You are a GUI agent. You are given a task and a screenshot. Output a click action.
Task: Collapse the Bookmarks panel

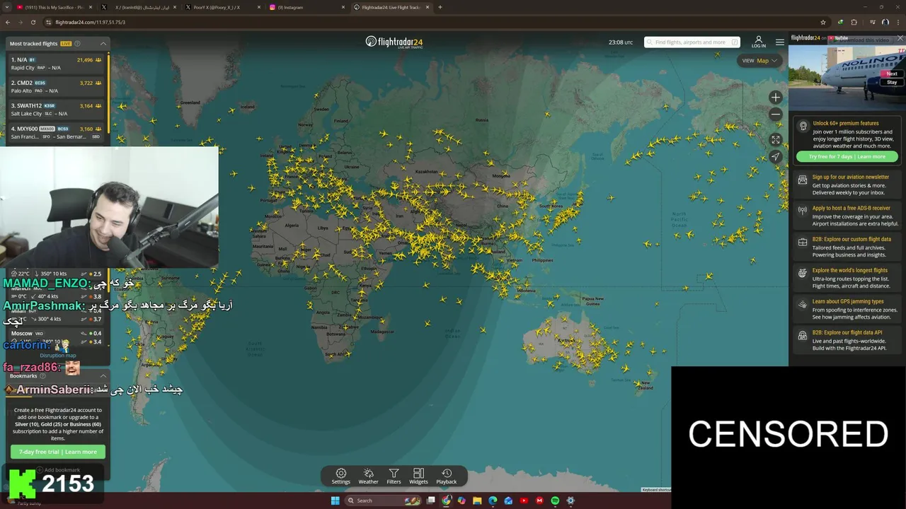(x=103, y=376)
